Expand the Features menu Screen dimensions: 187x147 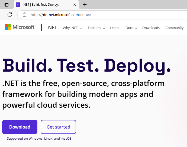(x=96, y=28)
